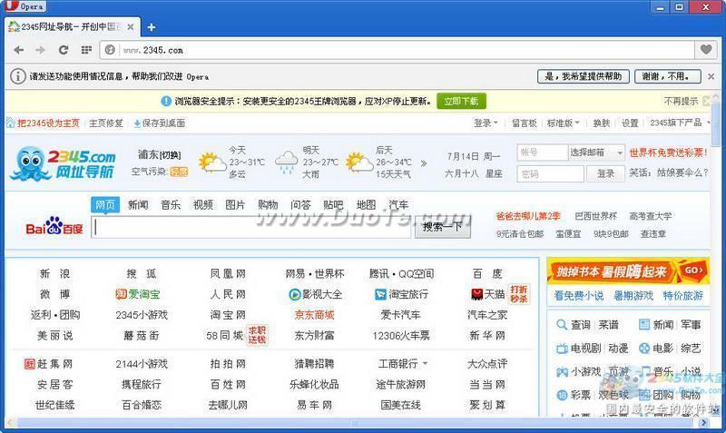Open the 赶集网 link
Viewport: 726px width, 433px height.
click(x=49, y=364)
